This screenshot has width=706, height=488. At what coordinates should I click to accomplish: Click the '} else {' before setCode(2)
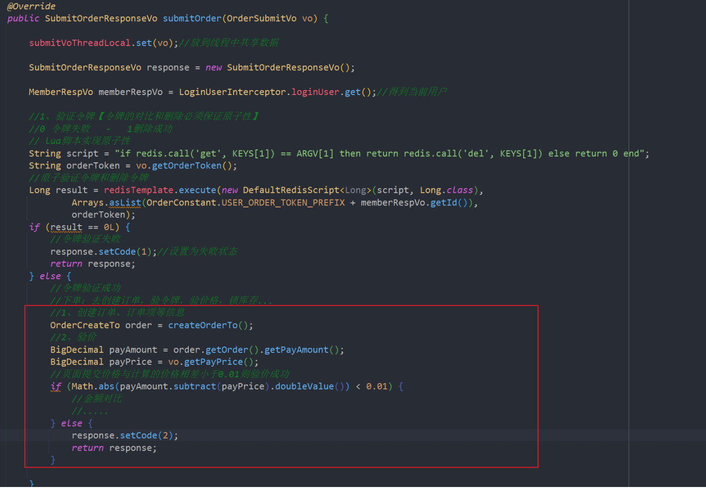coord(71,424)
